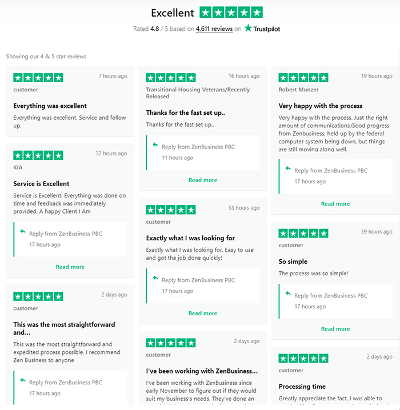Click the reply arrow in Robert Munzer's review
This screenshot has width=400, height=410.
pos(289,168)
